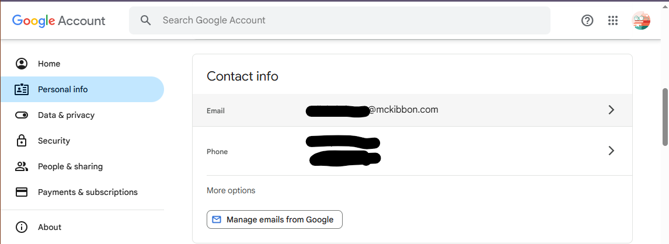Focus the Search Google Account field

340,20
